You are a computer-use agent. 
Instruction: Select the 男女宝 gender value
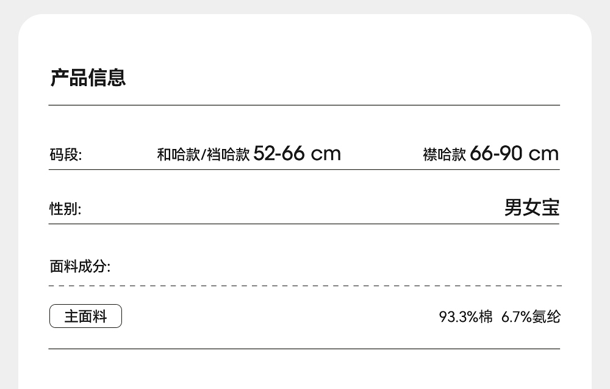[531, 208]
